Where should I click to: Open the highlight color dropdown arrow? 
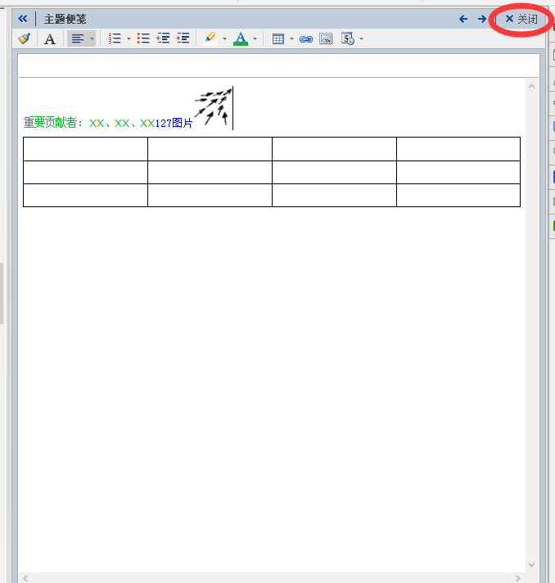click(224, 38)
